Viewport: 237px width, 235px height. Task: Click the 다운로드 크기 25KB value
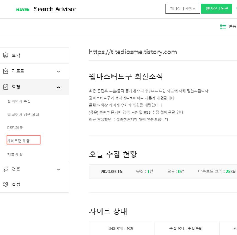(217, 171)
